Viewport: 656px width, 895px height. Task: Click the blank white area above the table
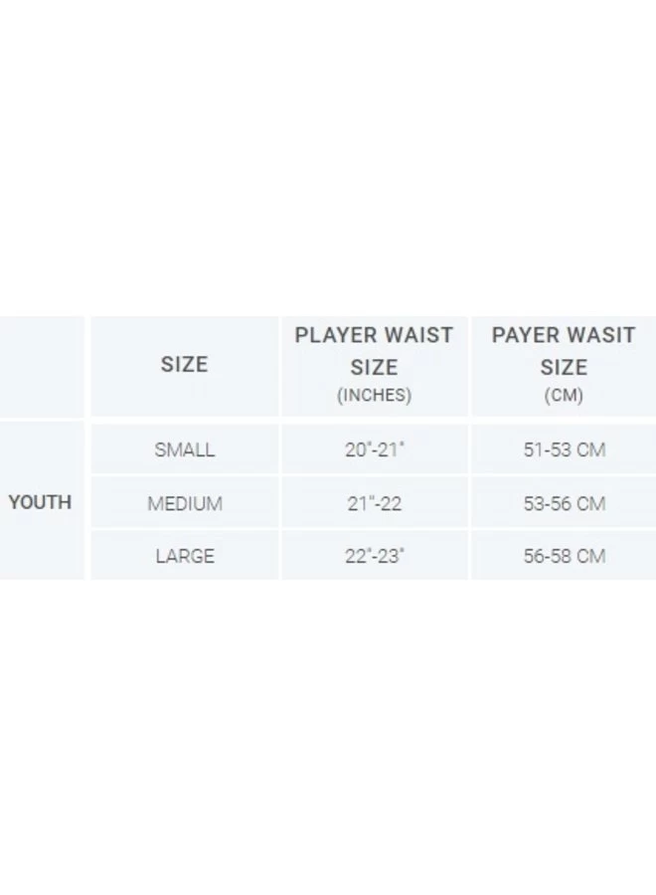pyautogui.click(x=328, y=149)
